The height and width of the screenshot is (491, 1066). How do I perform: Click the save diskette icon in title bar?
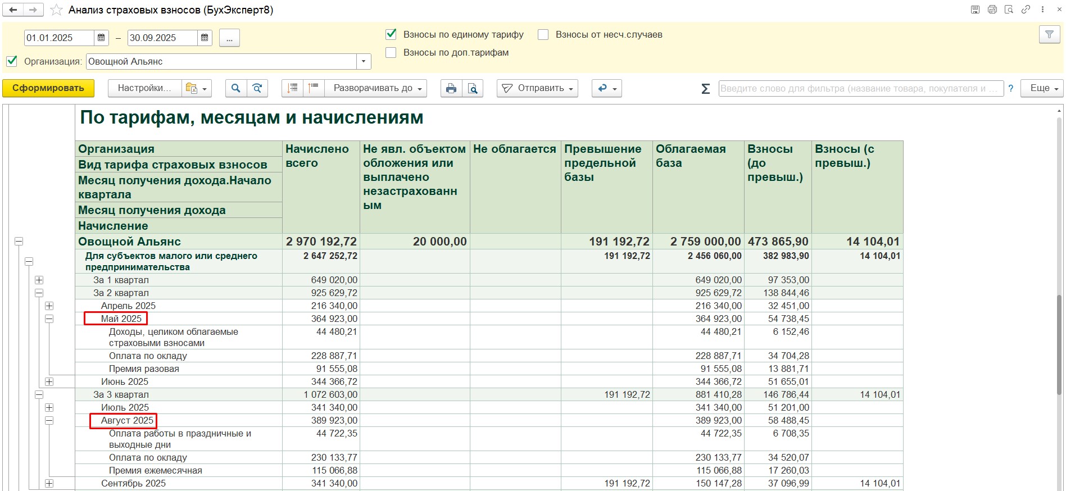coord(975,10)
